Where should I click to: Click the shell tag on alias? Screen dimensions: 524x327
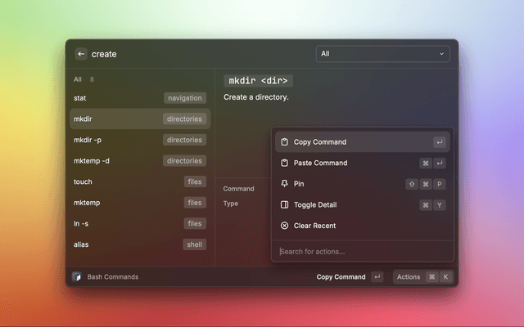point(195,244)
